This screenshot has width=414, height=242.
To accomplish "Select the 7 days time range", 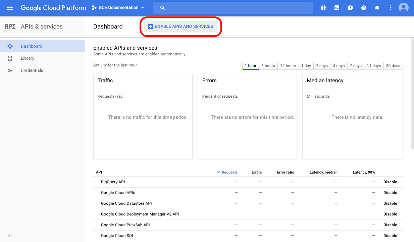I will tap(356, 66).
